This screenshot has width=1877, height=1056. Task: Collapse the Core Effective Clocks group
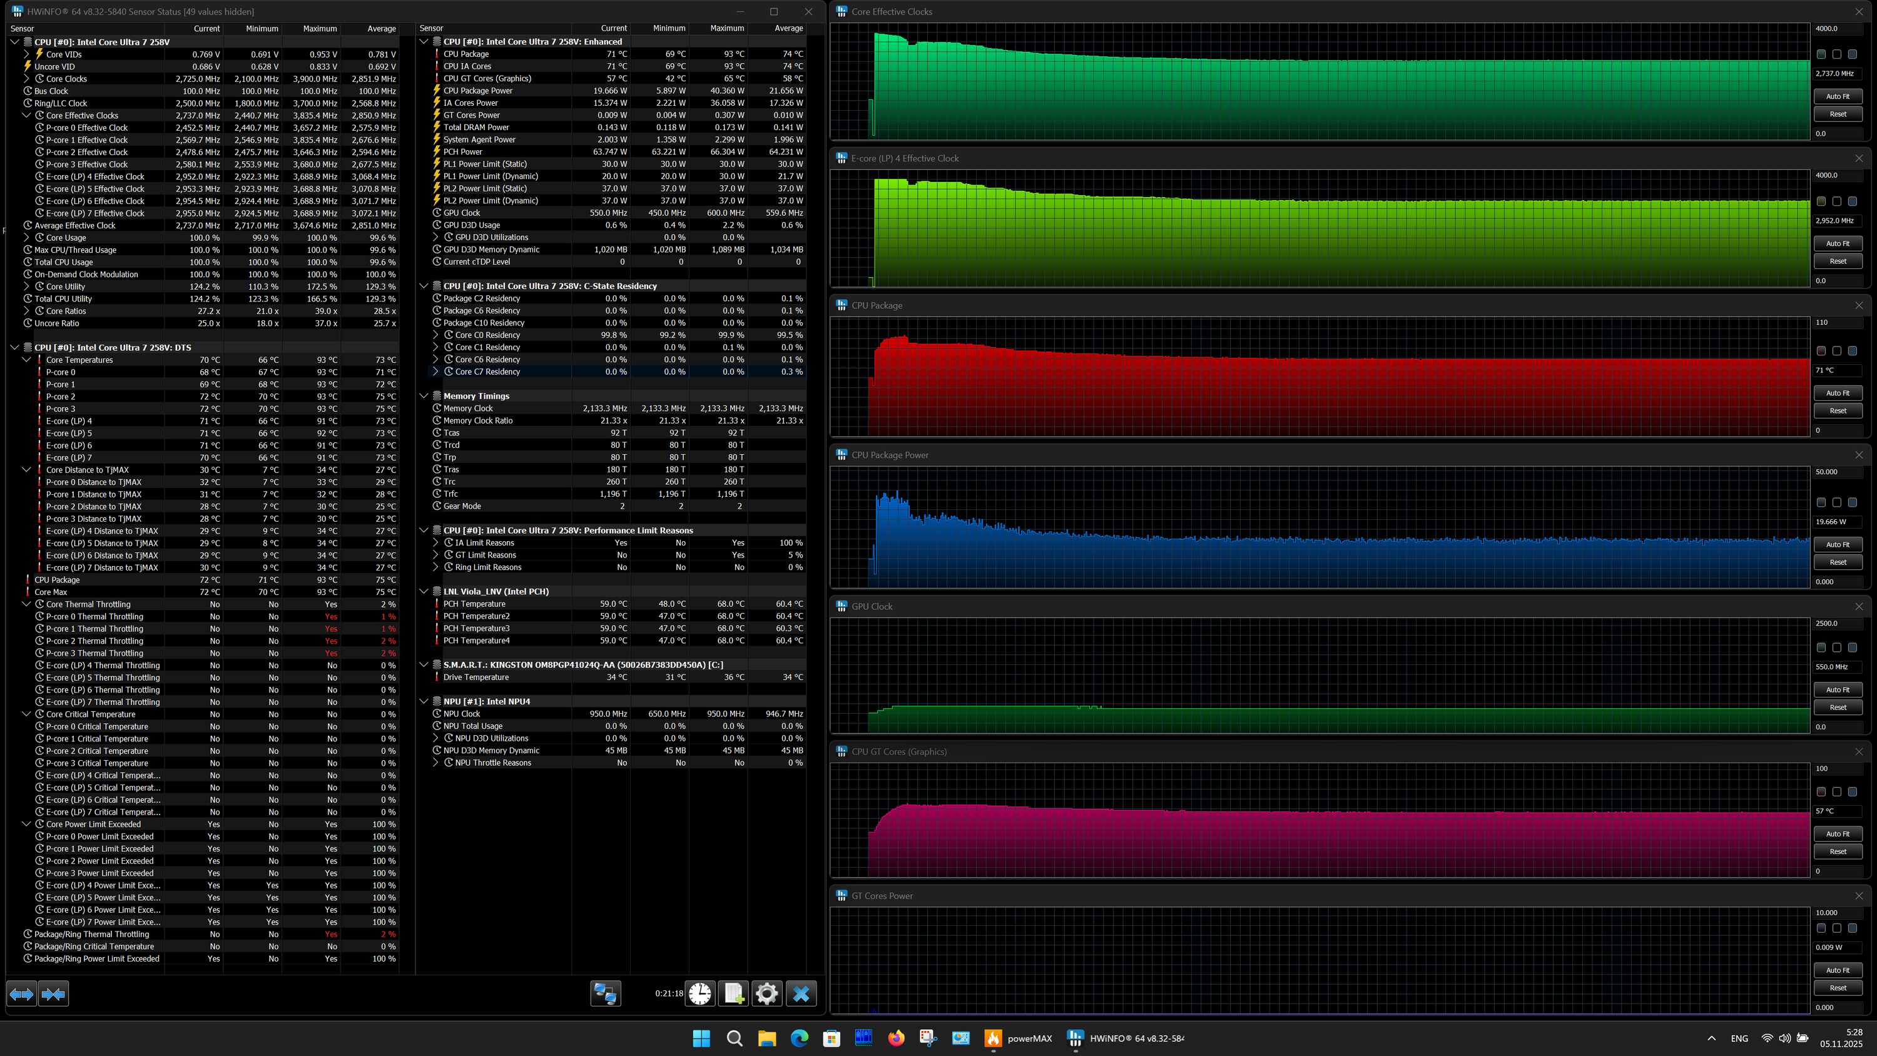(x=26, y=115)
